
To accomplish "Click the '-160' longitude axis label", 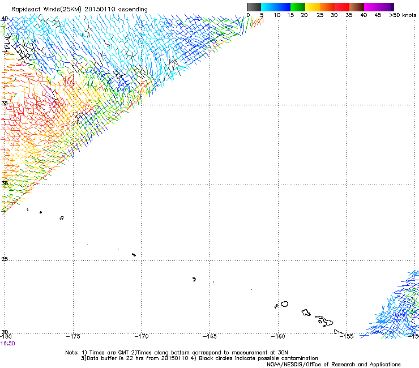I will pyautogui.click(x=278, y=336).
